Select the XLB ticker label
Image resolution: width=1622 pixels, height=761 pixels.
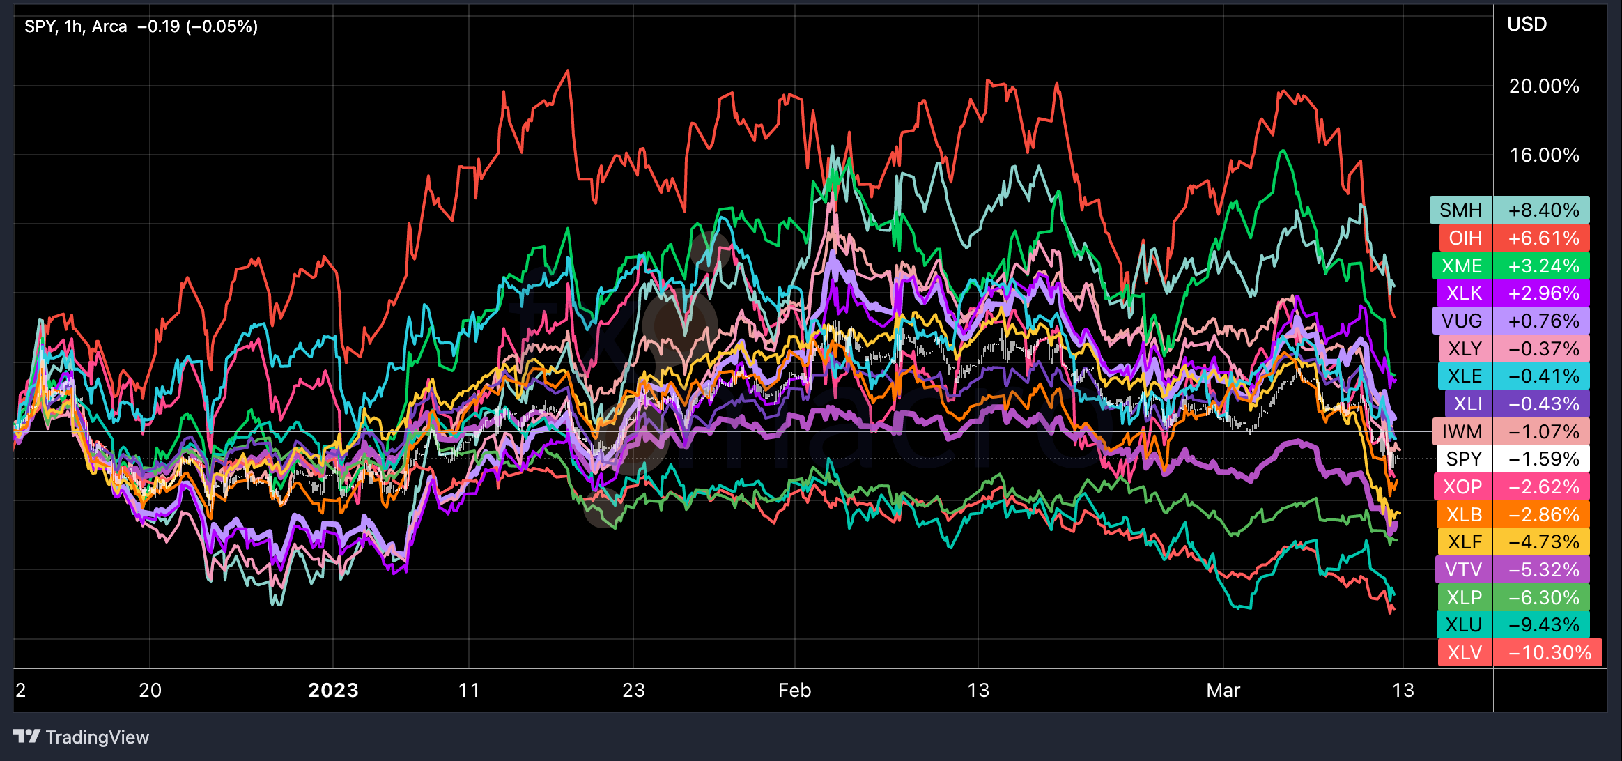(x=1464, y=514)
